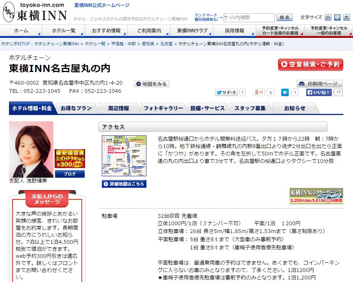Click the 東横INNレンタカーサービス banner
This screenshot has height=282, width=353.
click(316, 196)
